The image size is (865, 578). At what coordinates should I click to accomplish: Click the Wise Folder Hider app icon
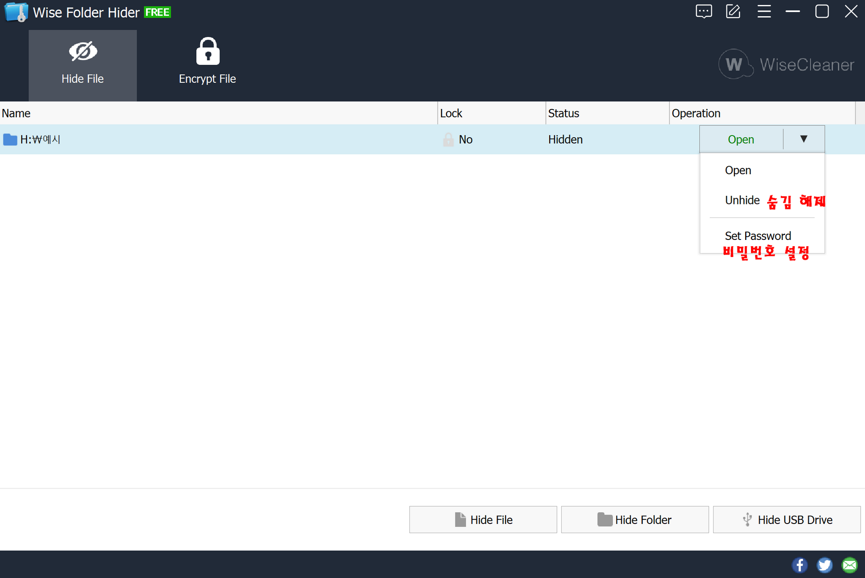pyautogui.click(x=16, y=12)
